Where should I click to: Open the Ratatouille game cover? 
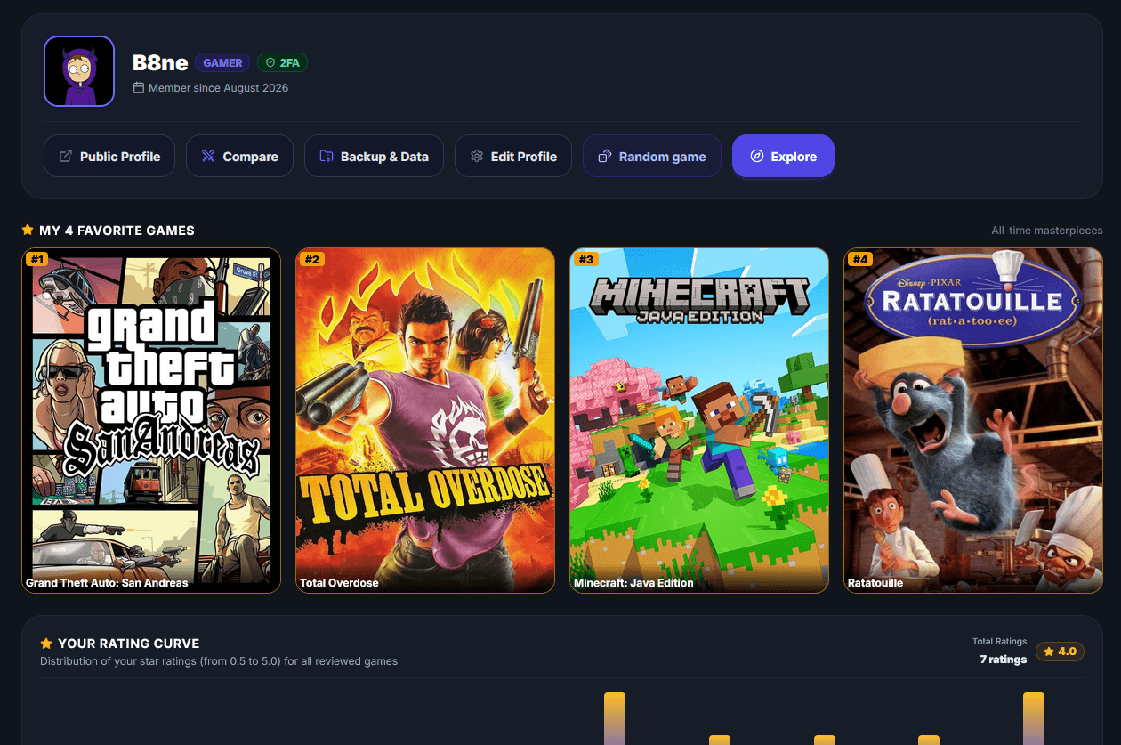pos(973,420)
